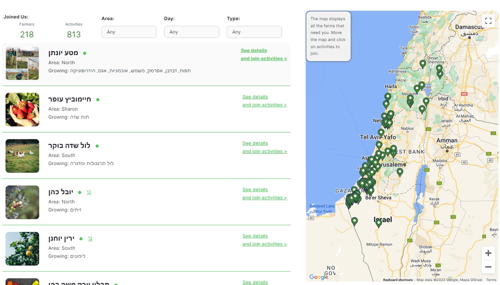Viewport: 500px width, 285px height.
Task: Toggle fullscreen view on the map
Action: pyautogui.click(x=488, y=21)
